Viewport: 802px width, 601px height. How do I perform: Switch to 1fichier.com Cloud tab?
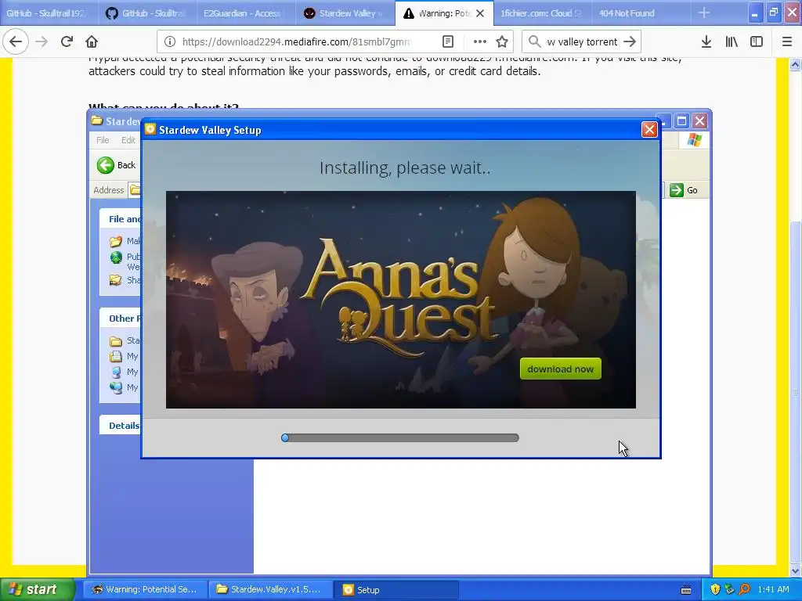tap(542, 13)
